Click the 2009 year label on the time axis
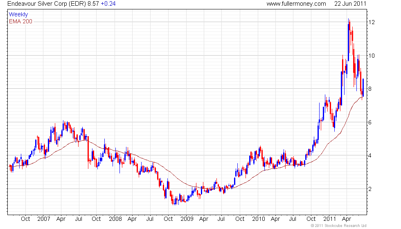Screen dimensions: 401x229 click(187, 219)
